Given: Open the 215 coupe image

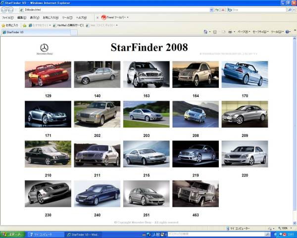Looking at the screenshot, I should (147, 154).
